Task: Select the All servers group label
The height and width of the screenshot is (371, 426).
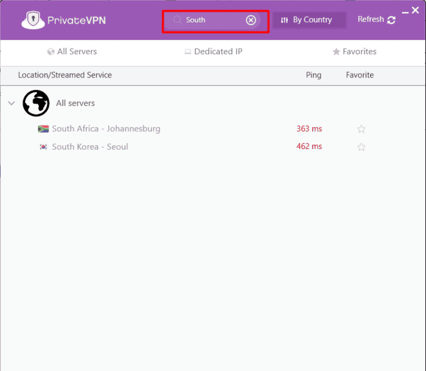Action: click(x=75, y=103)
